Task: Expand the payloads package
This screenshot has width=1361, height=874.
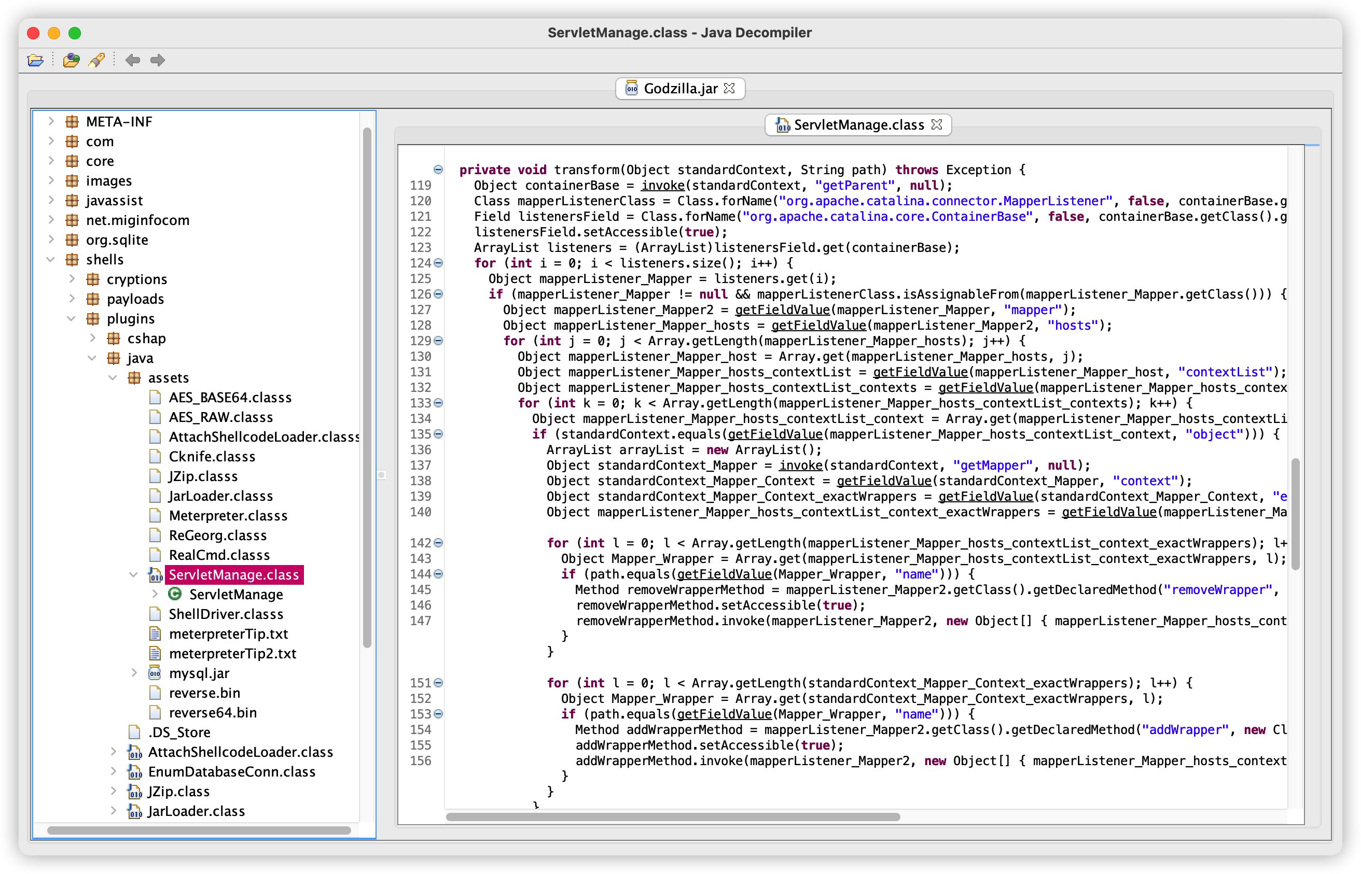Action: pos(72,299)
